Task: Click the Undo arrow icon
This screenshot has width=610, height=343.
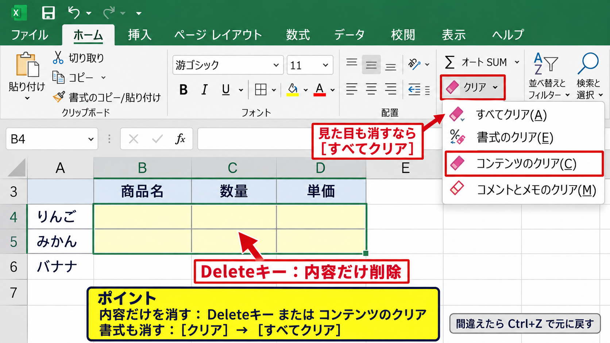Action: pyautogui.click(x=74, y=13)
